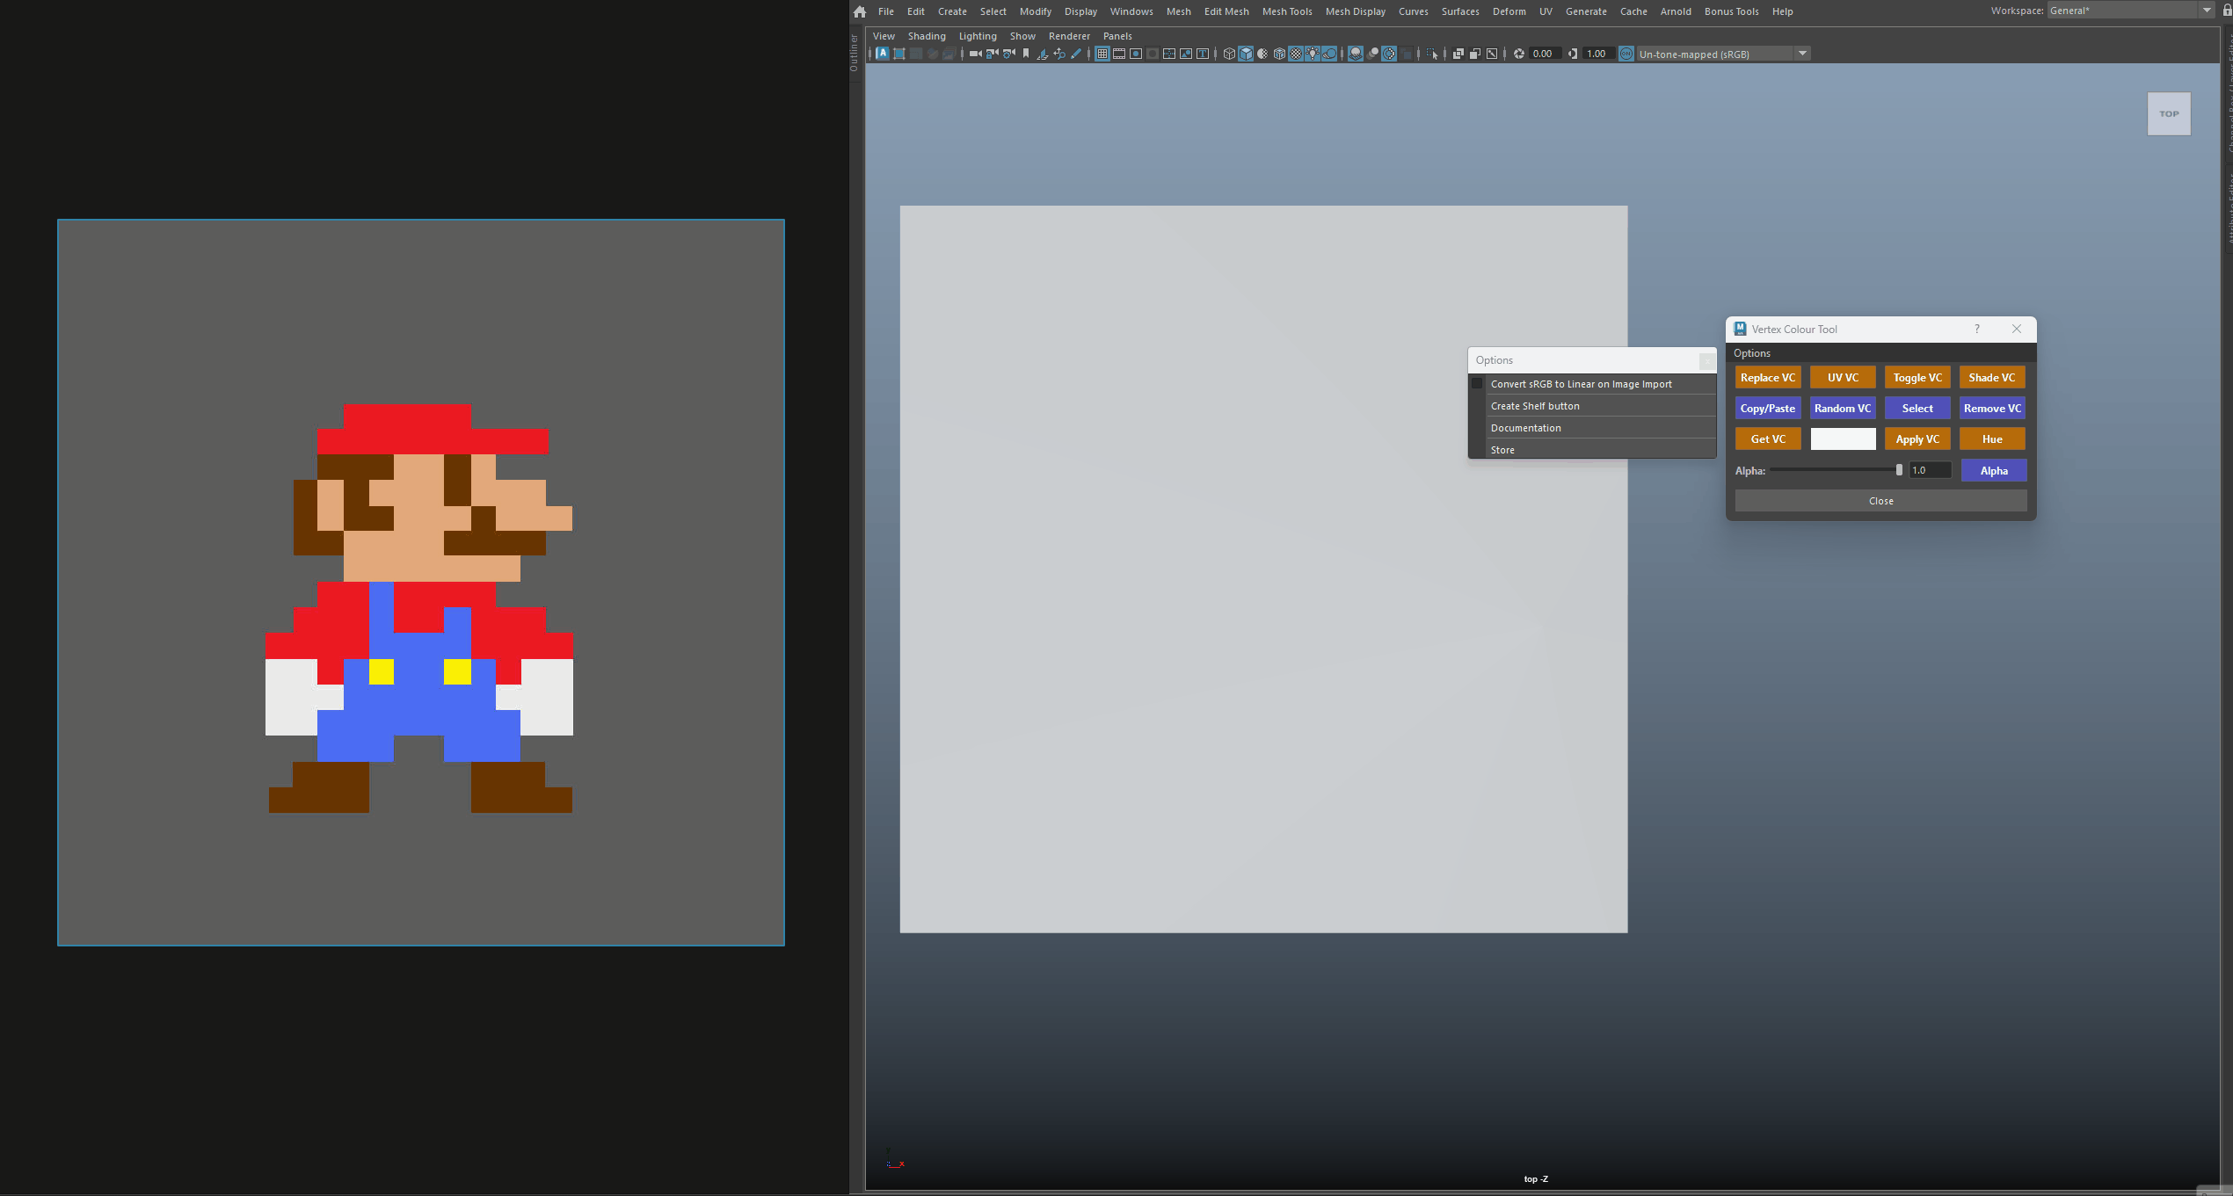Screen dimensions: 2233x1196
Task: Click the Use Default Material icon
Action: (x=1262, y=54)
